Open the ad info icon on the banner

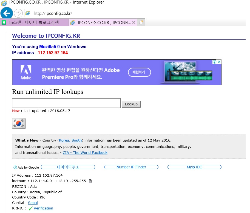coord(214,62)
